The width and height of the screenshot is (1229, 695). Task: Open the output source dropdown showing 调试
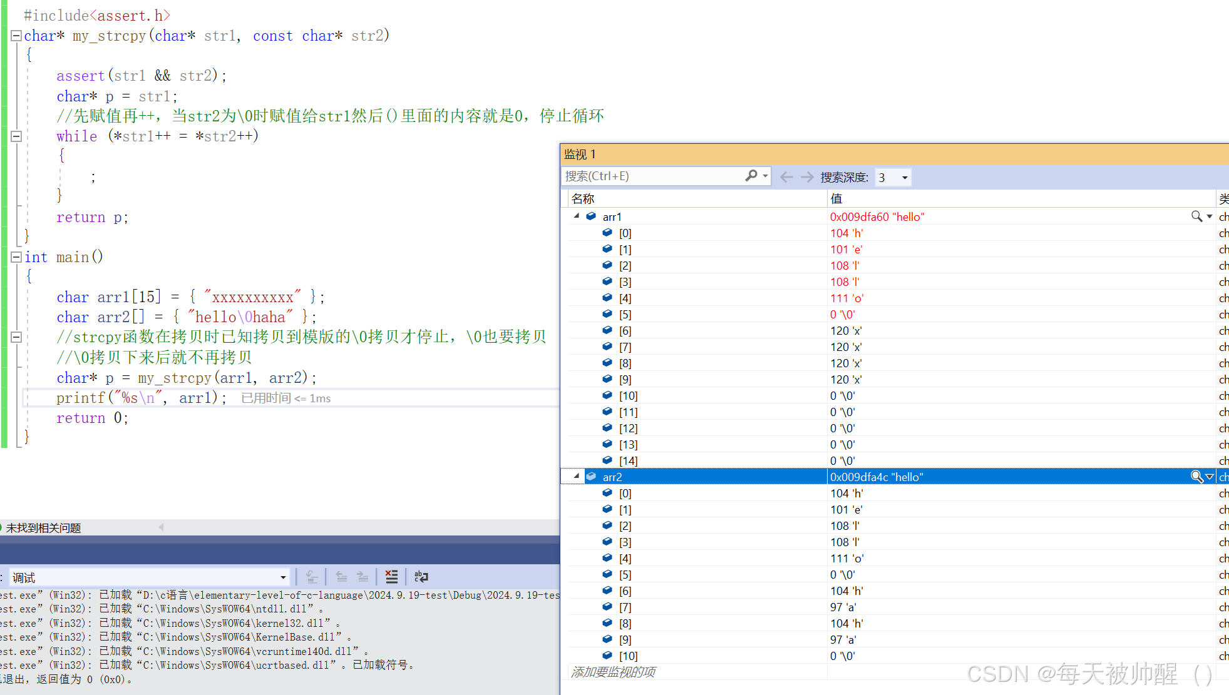coord(283,577)
